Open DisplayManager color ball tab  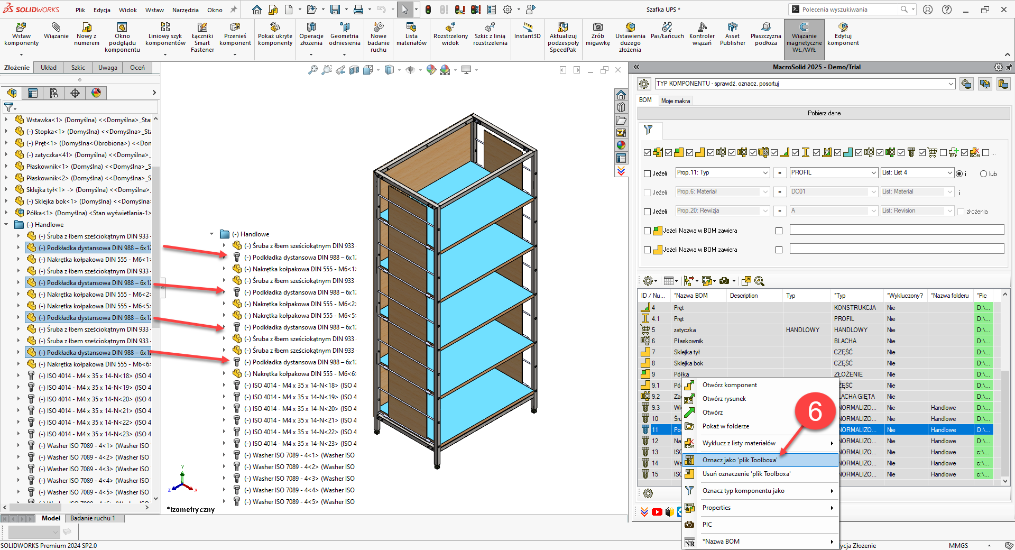(96, 93)
